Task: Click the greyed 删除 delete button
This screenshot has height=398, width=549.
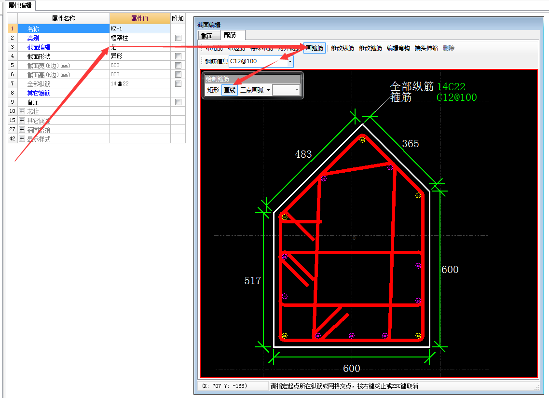Action: point(449,48)
